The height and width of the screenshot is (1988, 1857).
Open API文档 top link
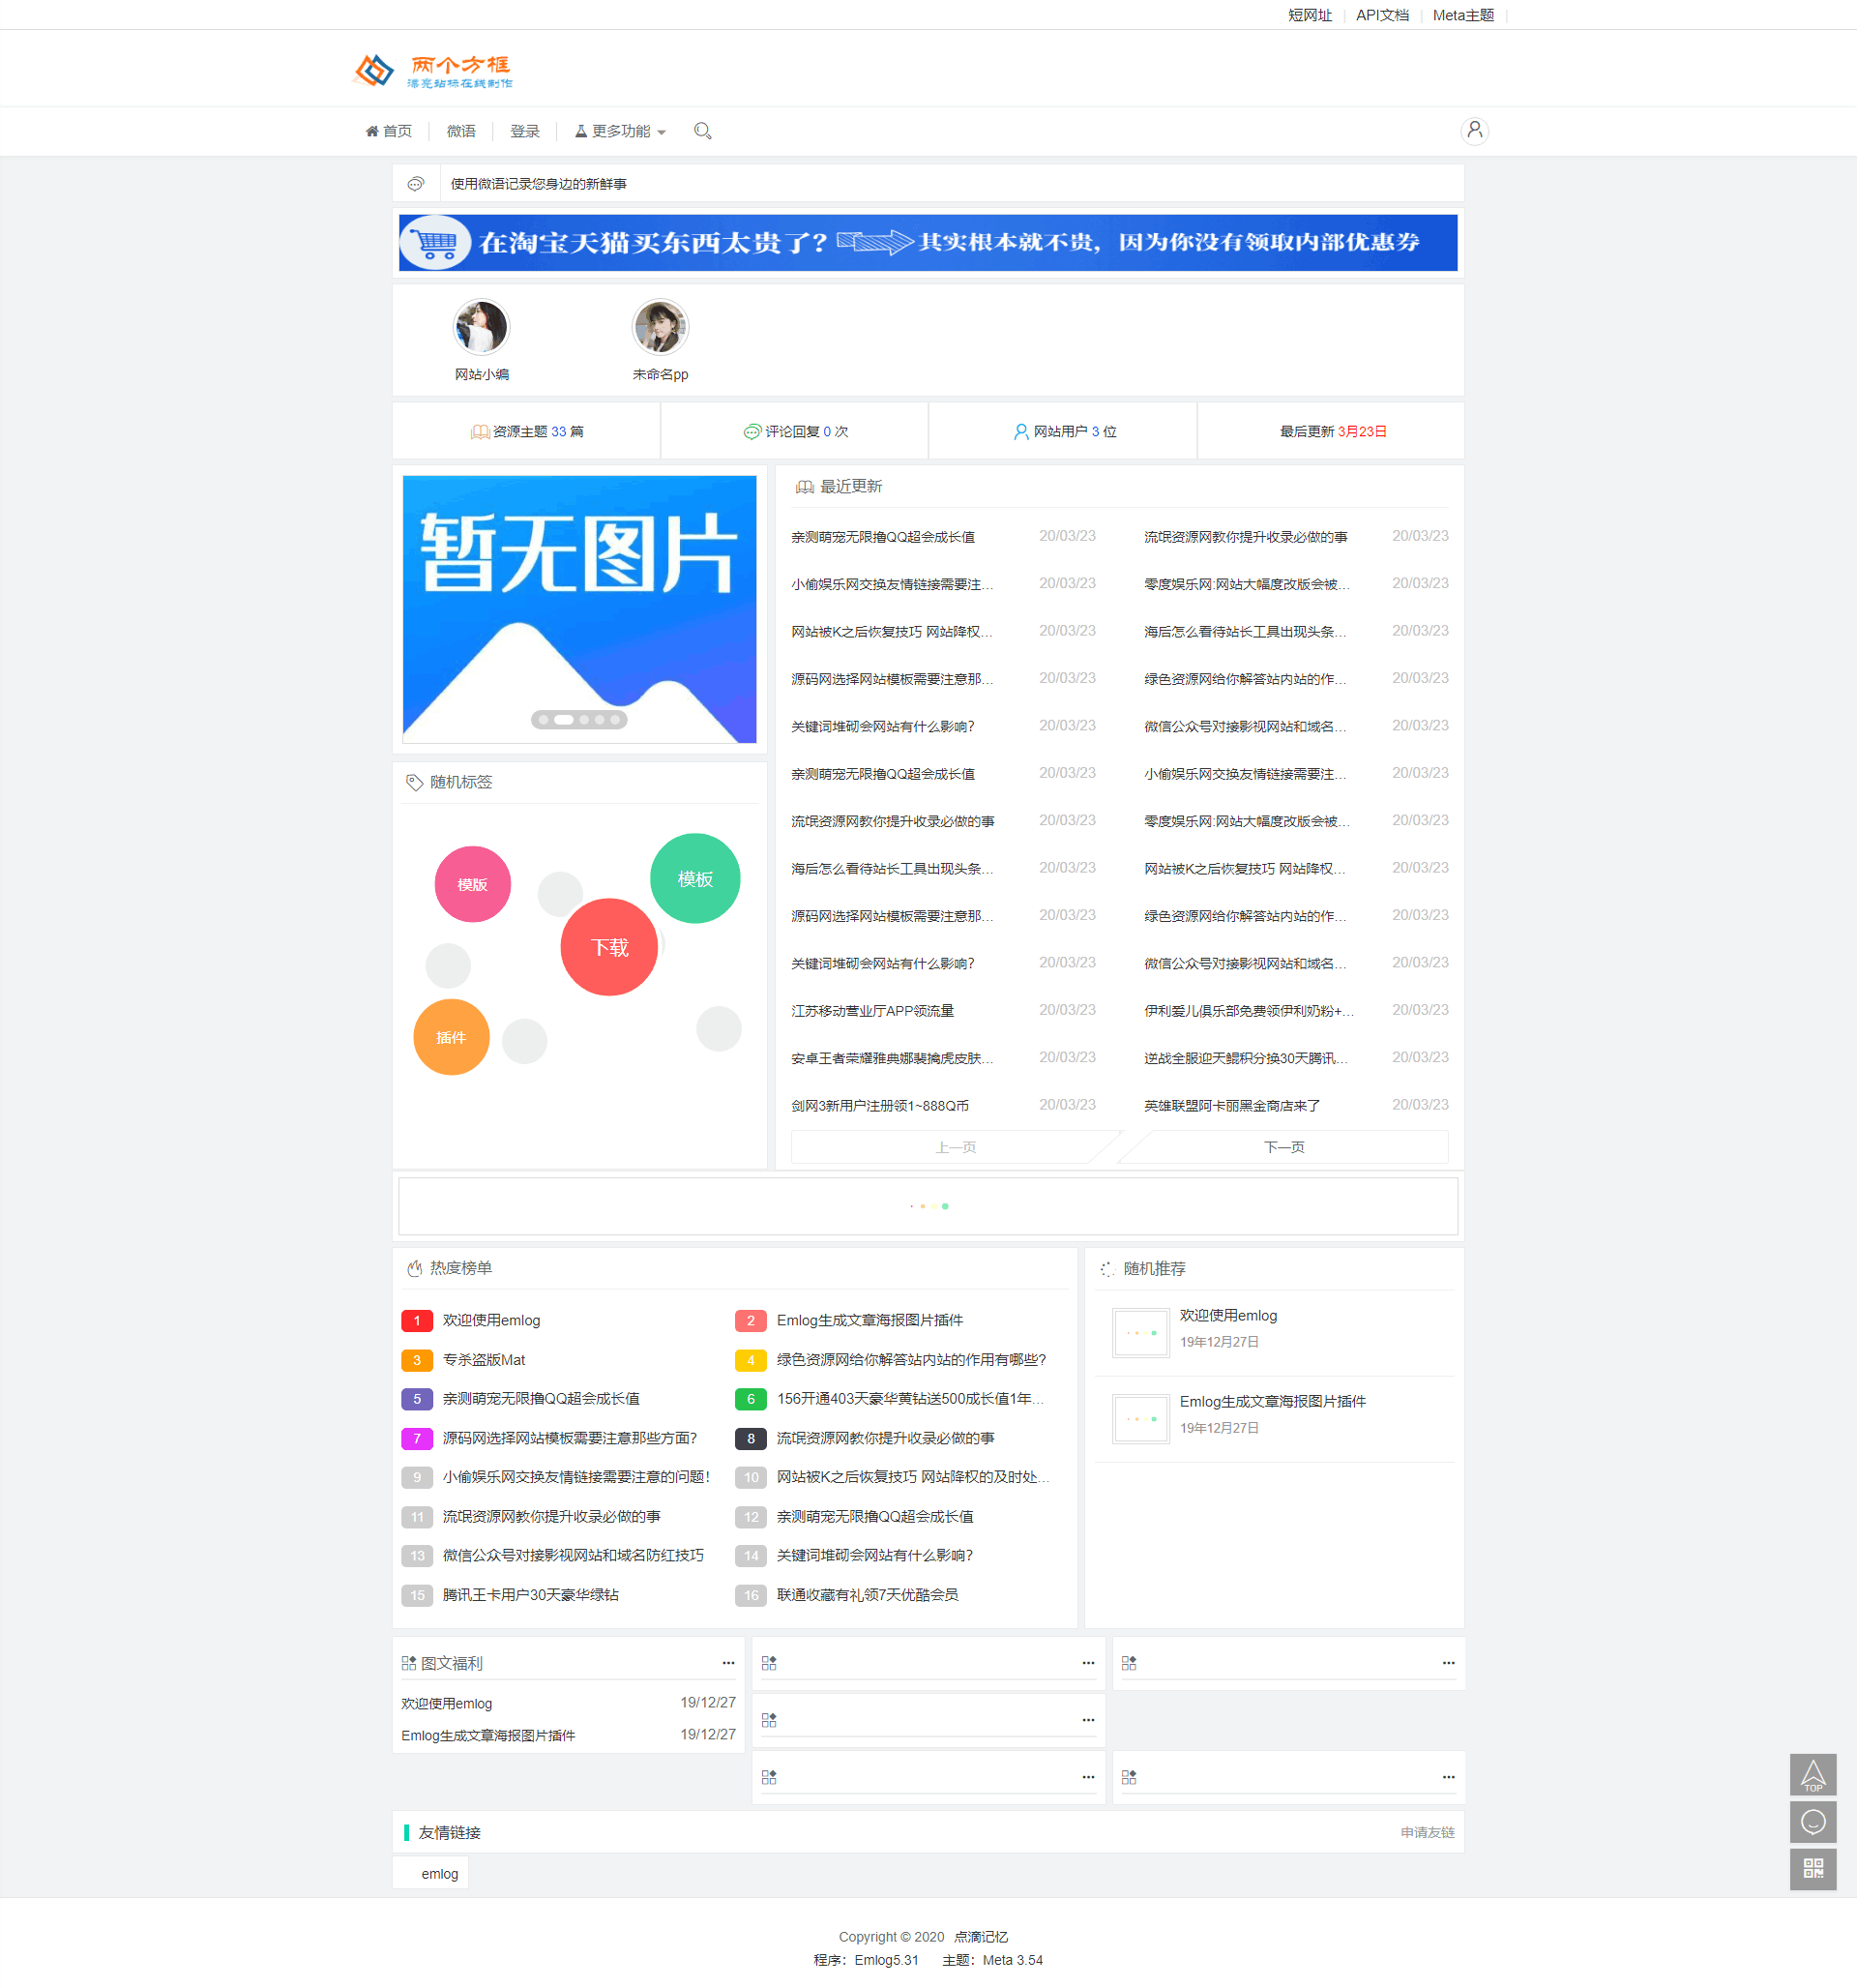pos(1382,15)
